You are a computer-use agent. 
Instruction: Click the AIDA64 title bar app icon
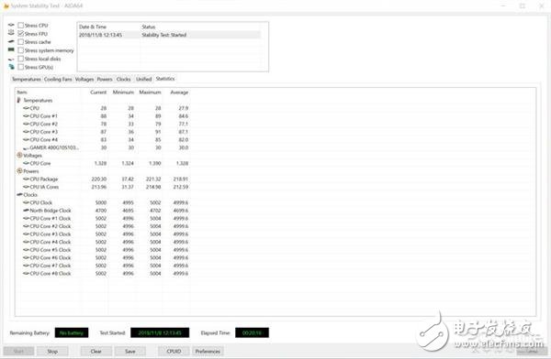(x=6, y=6)
